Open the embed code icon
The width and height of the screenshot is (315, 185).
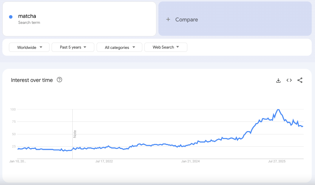click(x=289, y=80)
